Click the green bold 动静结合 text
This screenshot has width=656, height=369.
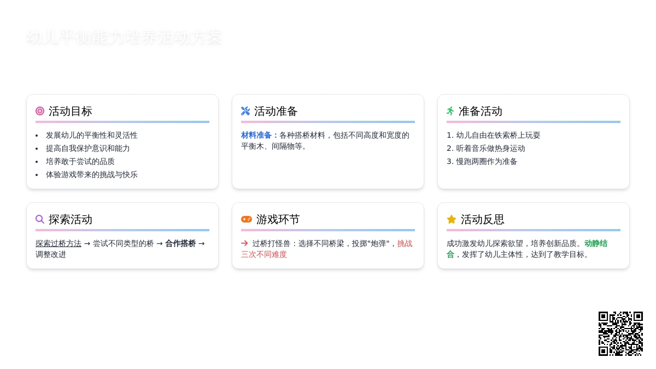[x=527, y=249]
